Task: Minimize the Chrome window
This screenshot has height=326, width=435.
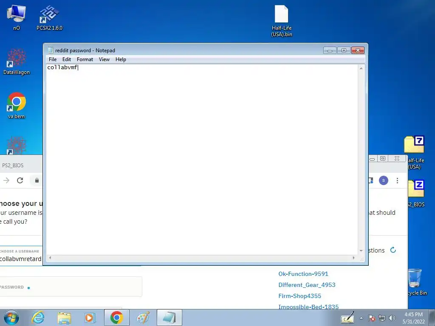Action: (x=372, y=159)
